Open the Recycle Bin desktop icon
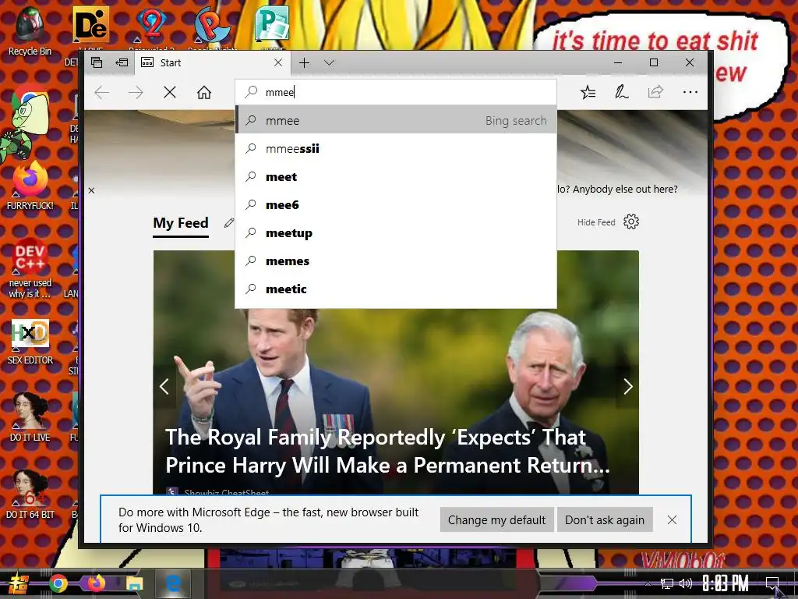Image resolution: width=798 pixels, height=599 pixels. click(30, 31)
